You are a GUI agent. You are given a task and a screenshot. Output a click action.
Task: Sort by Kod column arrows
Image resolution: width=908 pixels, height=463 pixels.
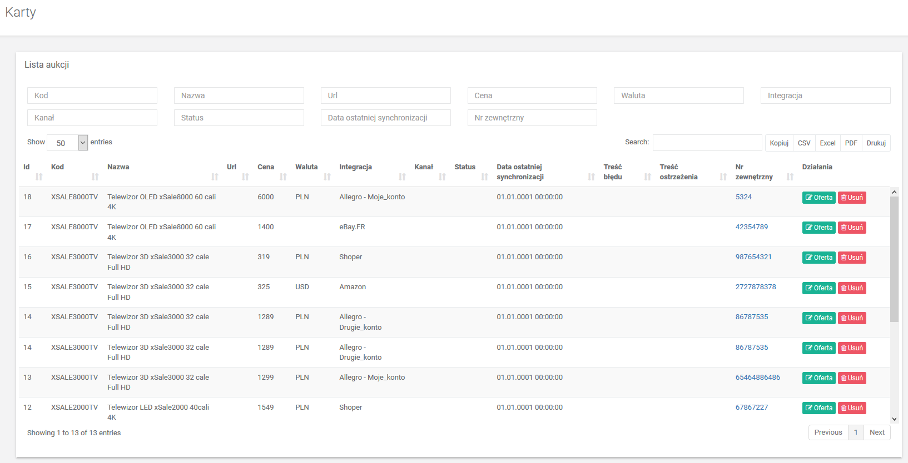95,177
